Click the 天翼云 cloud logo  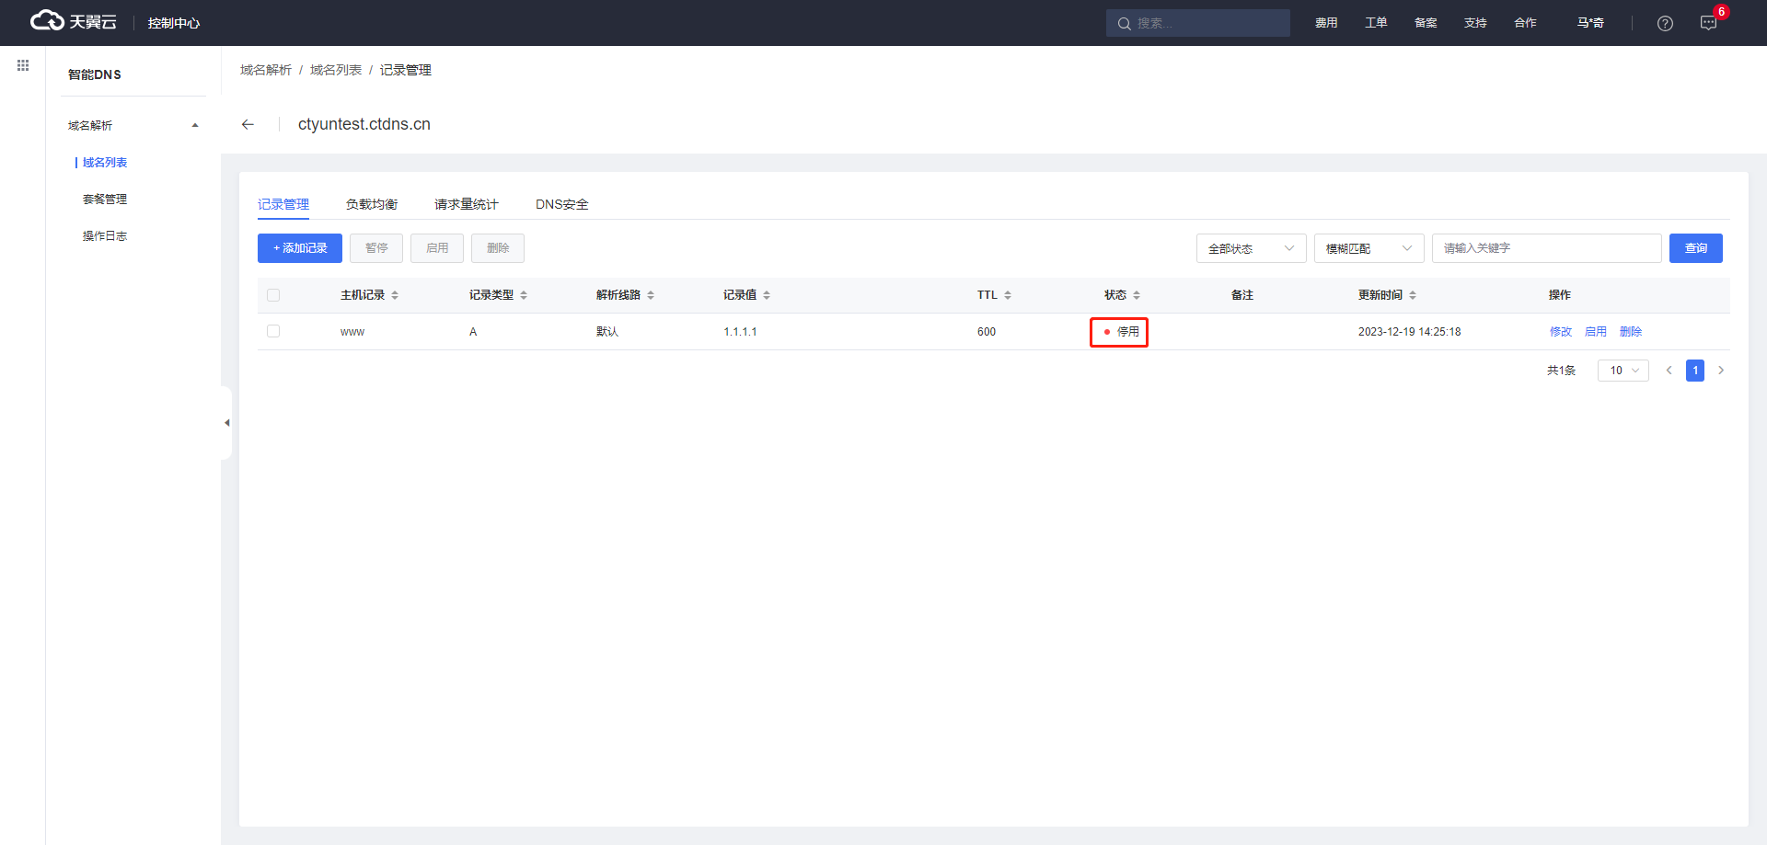click(x=74, y=21)
